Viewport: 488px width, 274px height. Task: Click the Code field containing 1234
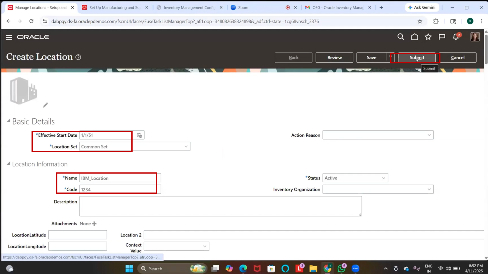120,190
